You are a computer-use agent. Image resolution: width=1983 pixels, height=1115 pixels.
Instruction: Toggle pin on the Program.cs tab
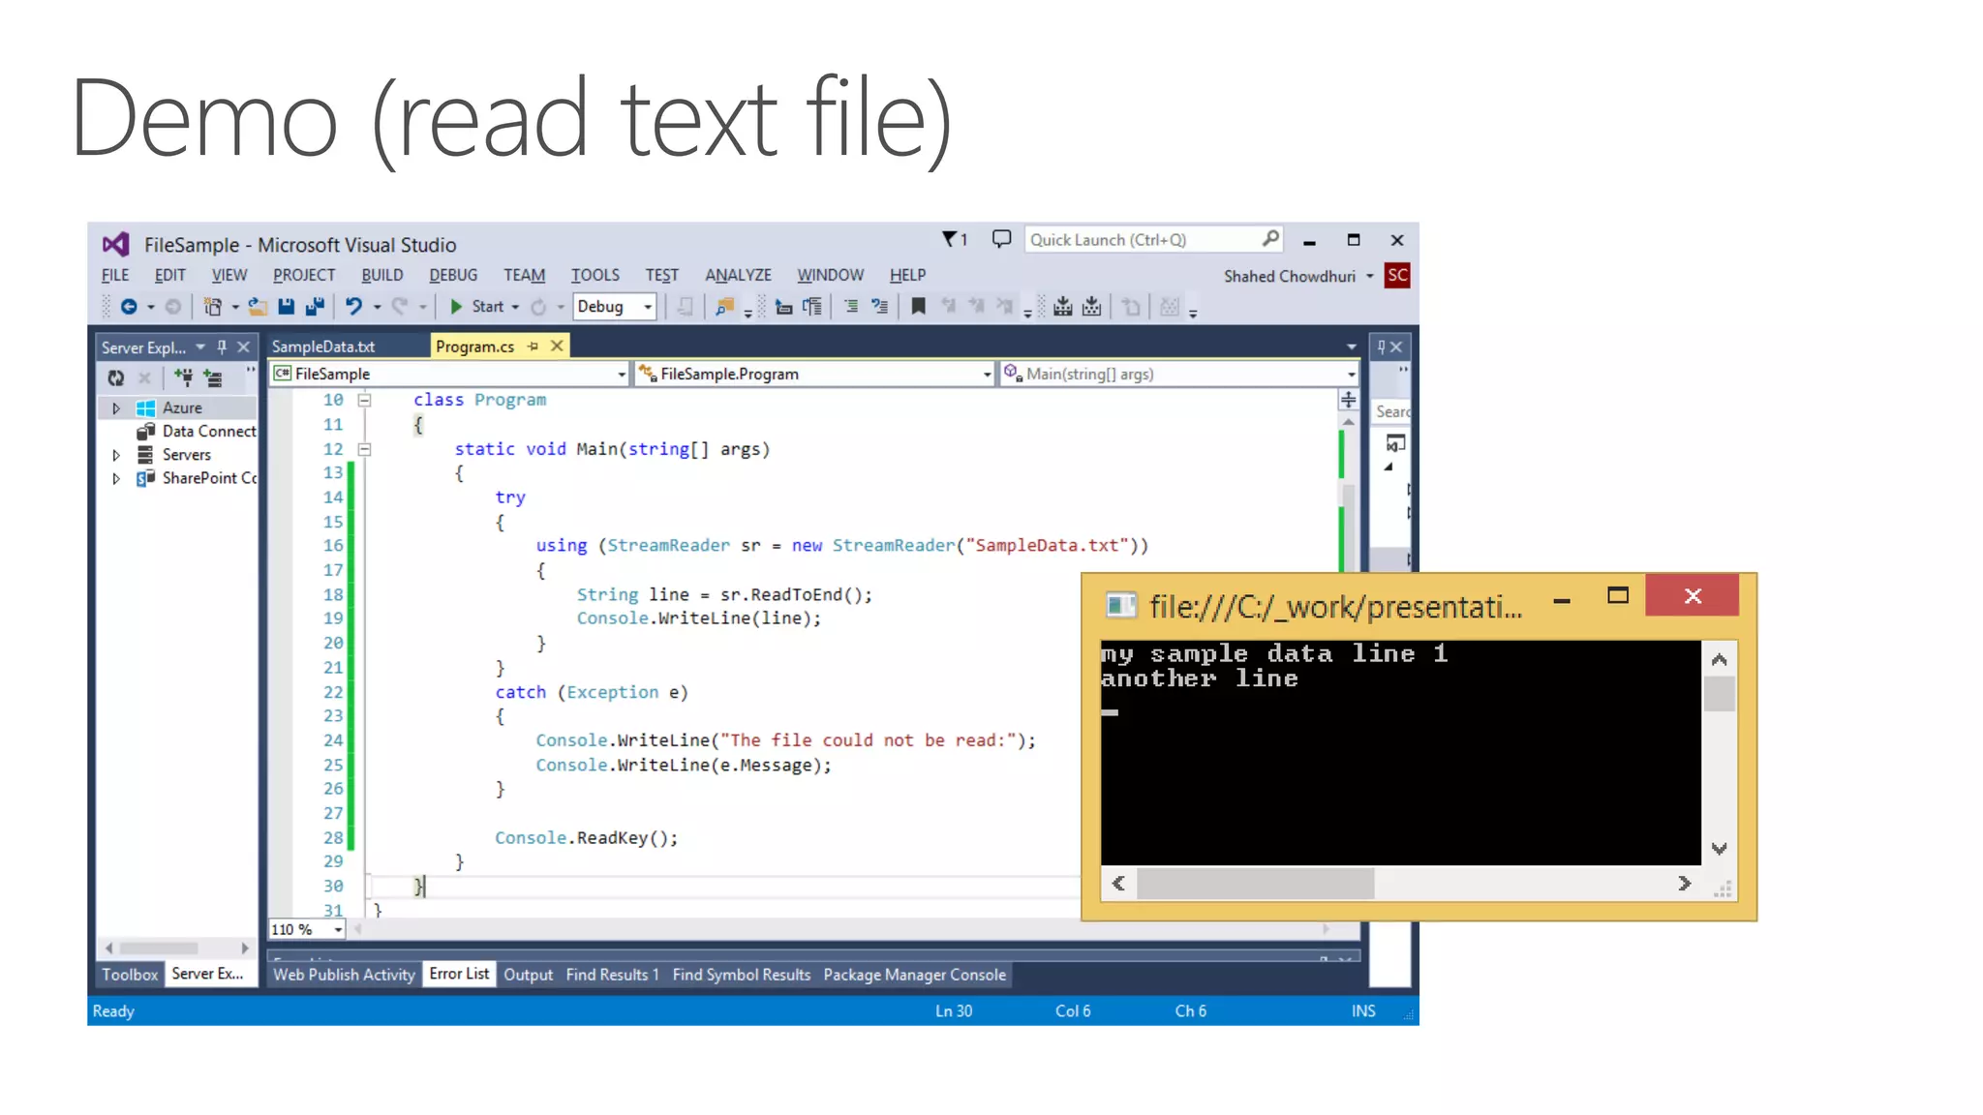point(534,347)
